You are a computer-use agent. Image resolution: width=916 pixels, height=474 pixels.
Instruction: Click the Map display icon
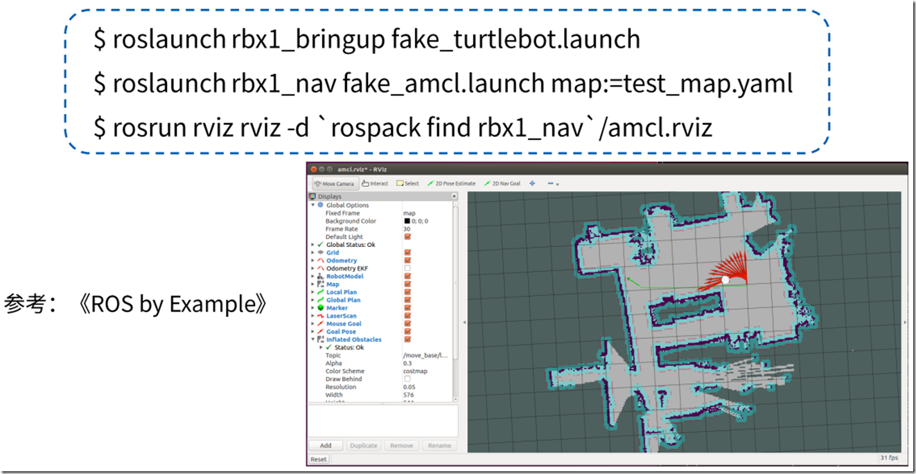(x=320, y=284)
